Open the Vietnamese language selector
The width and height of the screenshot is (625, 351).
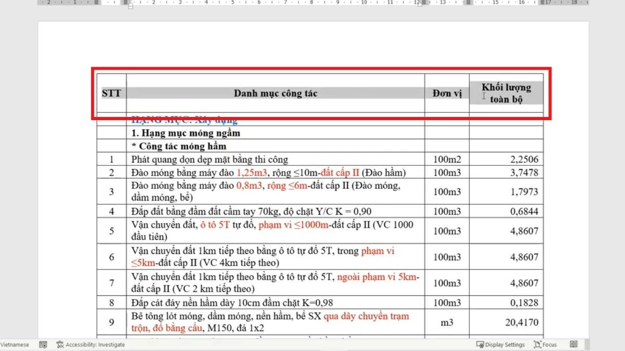click(15, 344)
